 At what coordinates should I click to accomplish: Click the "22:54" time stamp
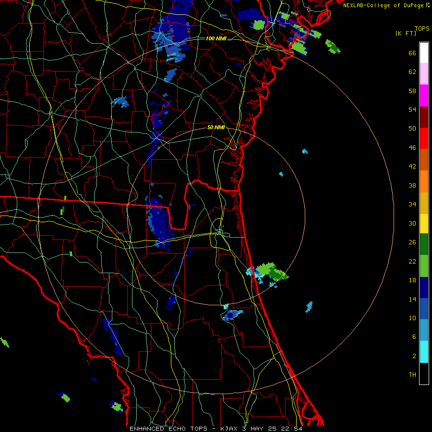pyautogui.click(x=292, y=429)
